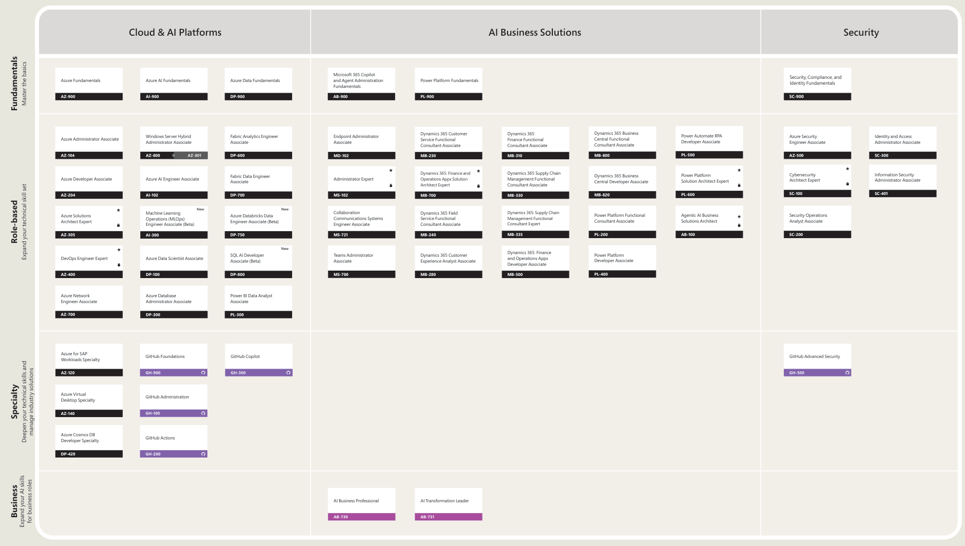Click the lock icon on Administrator Expert card
This screenshot has height=546, width=965.
coord(391,185)
